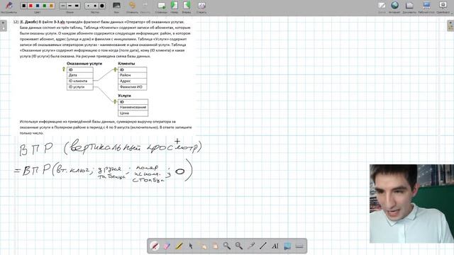Add a new page with Pages icon
Viewport: 454px width, 255px height.
point(161,6)
